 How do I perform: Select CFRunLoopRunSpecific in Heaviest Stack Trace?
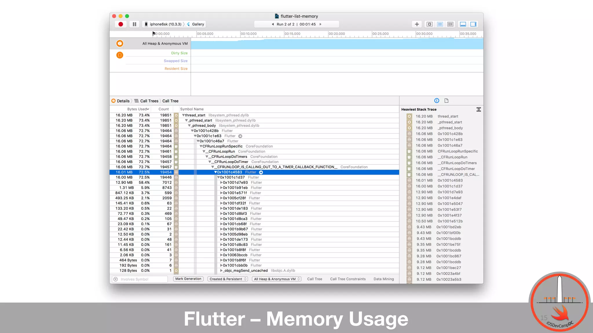coord(457,151)
